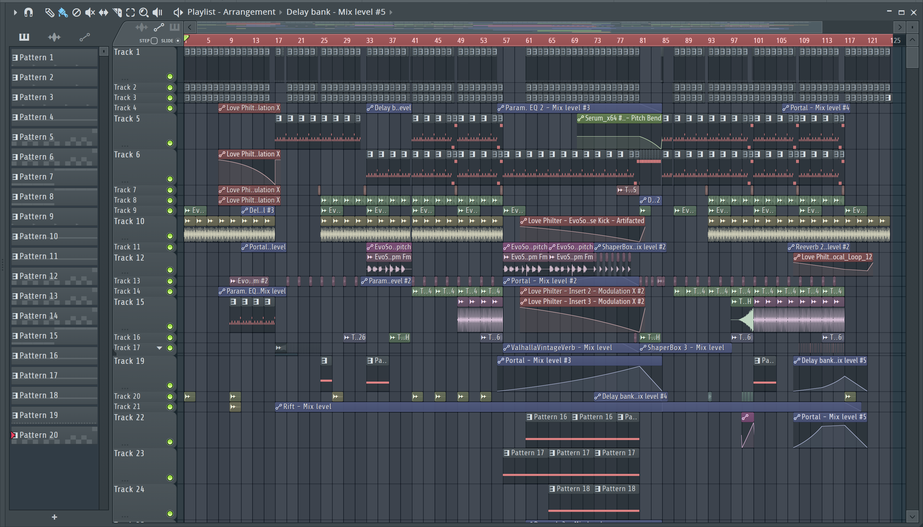Select the Draw pencil tool
This screenshot has height=527, width=923.
(50, 13)
